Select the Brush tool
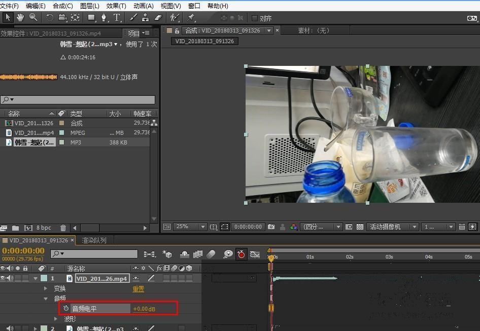 pyautogui.click(x=133, y=18)
